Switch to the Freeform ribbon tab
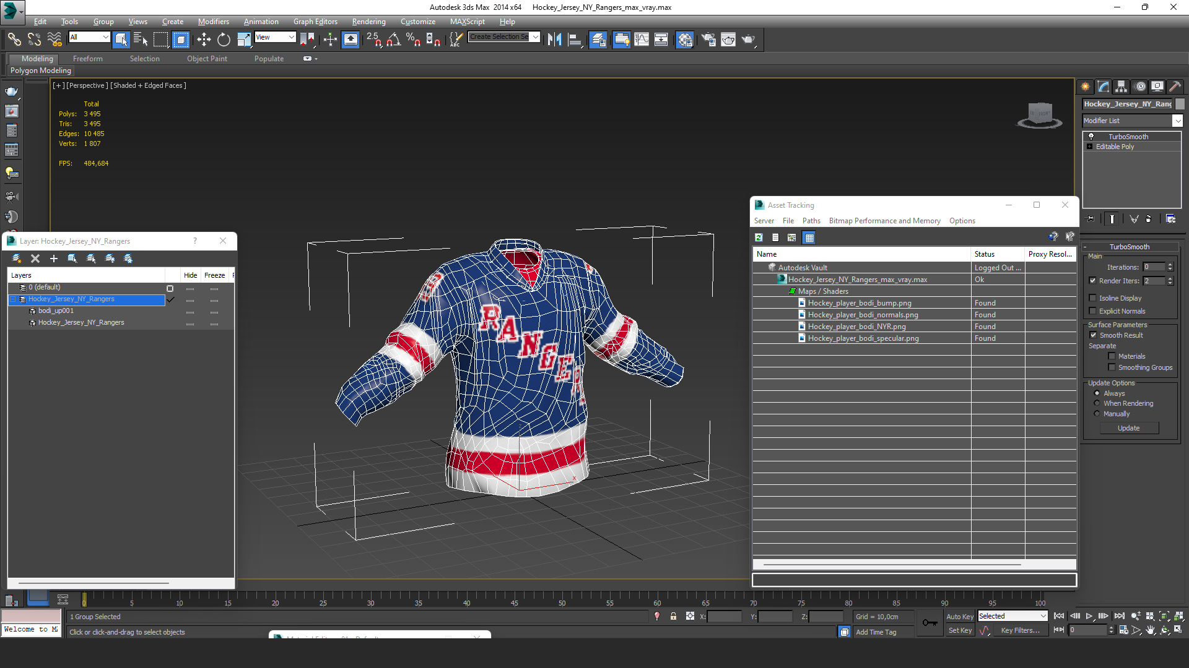 pyautogui.click(x=88, y=59)
